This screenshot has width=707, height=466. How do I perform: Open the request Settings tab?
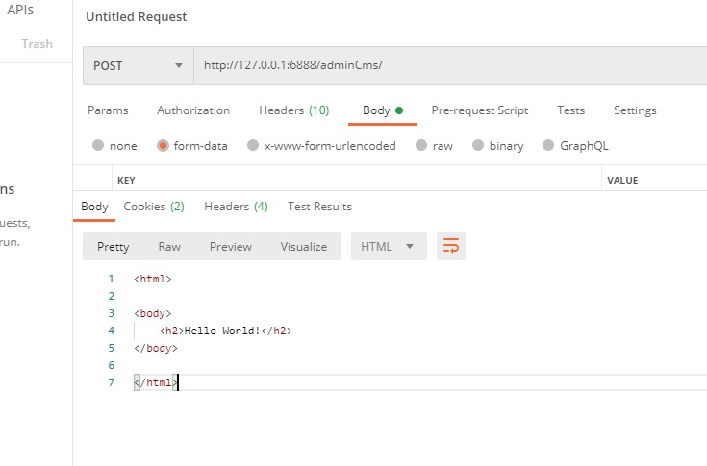pos(635,110)
